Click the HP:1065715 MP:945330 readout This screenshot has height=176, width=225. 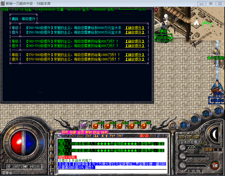point(24,166)
